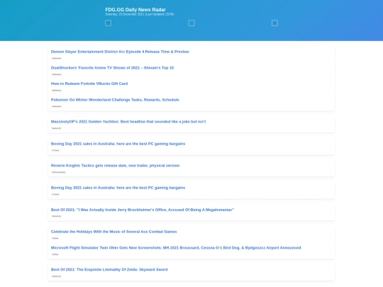Open DualShockers' Favorite Anime TV Shows of 2021 link
The image size is (383, 287).
coord(112,67)
